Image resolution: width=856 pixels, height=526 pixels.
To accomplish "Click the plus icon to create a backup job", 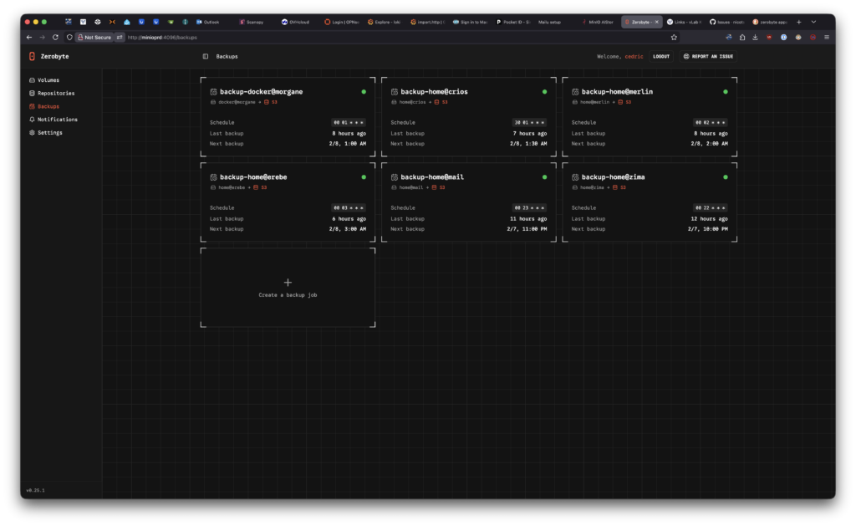I will tap(288, 283).
